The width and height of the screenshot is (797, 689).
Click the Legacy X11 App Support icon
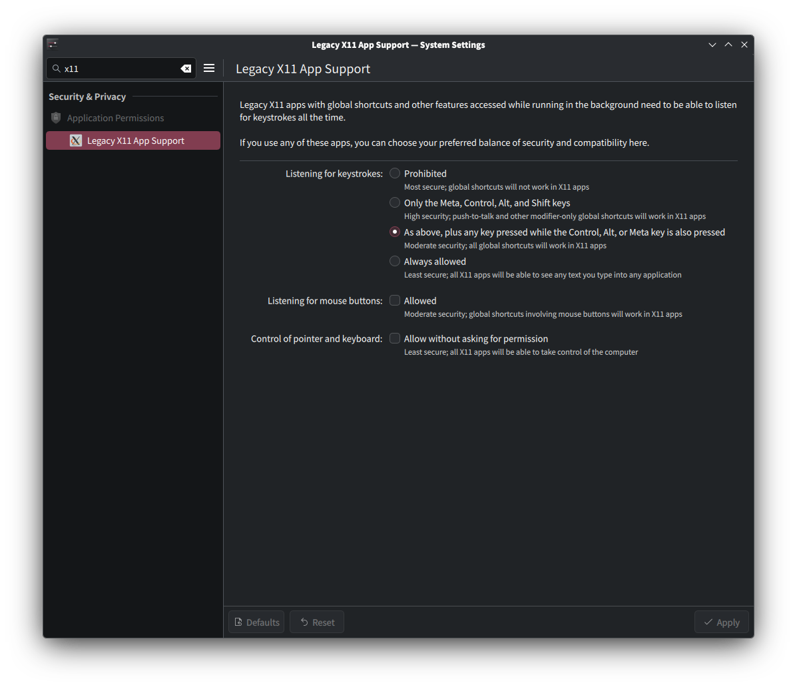(76, 140)
